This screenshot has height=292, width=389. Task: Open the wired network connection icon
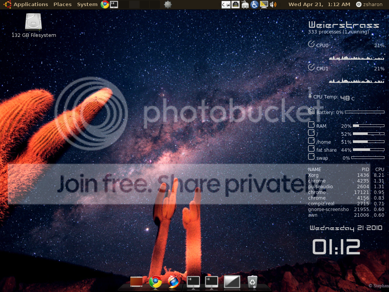pyautogui.click(x=236, y=5)
